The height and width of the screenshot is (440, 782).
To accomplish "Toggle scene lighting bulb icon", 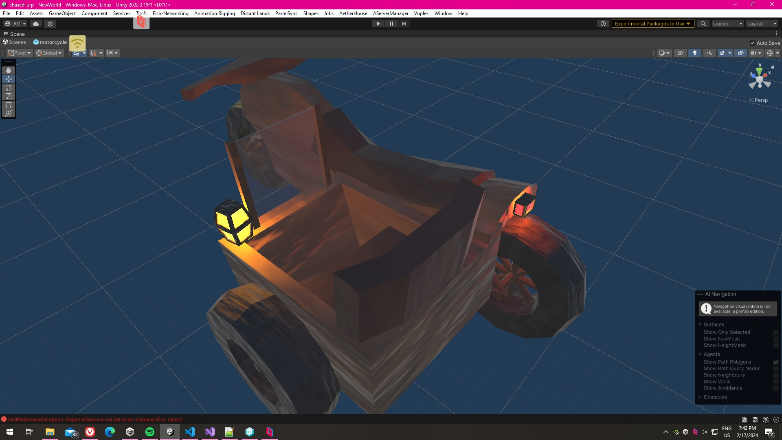I will 695,53.
